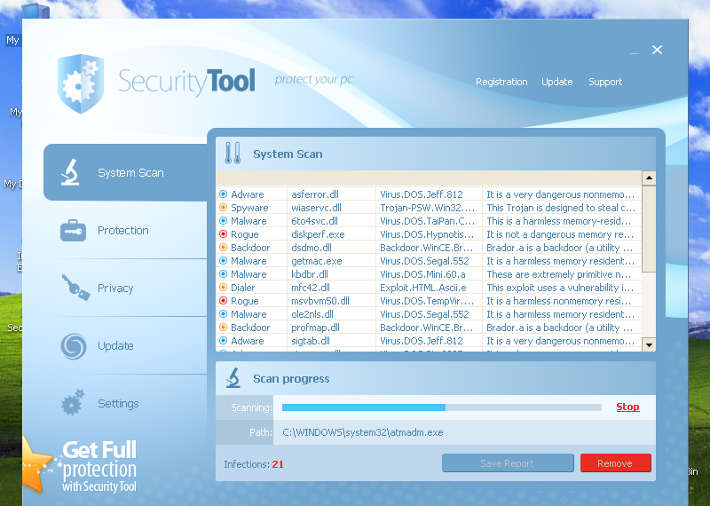Click the blue Adware icon for sigtab.dll

(x=224, y=341)
